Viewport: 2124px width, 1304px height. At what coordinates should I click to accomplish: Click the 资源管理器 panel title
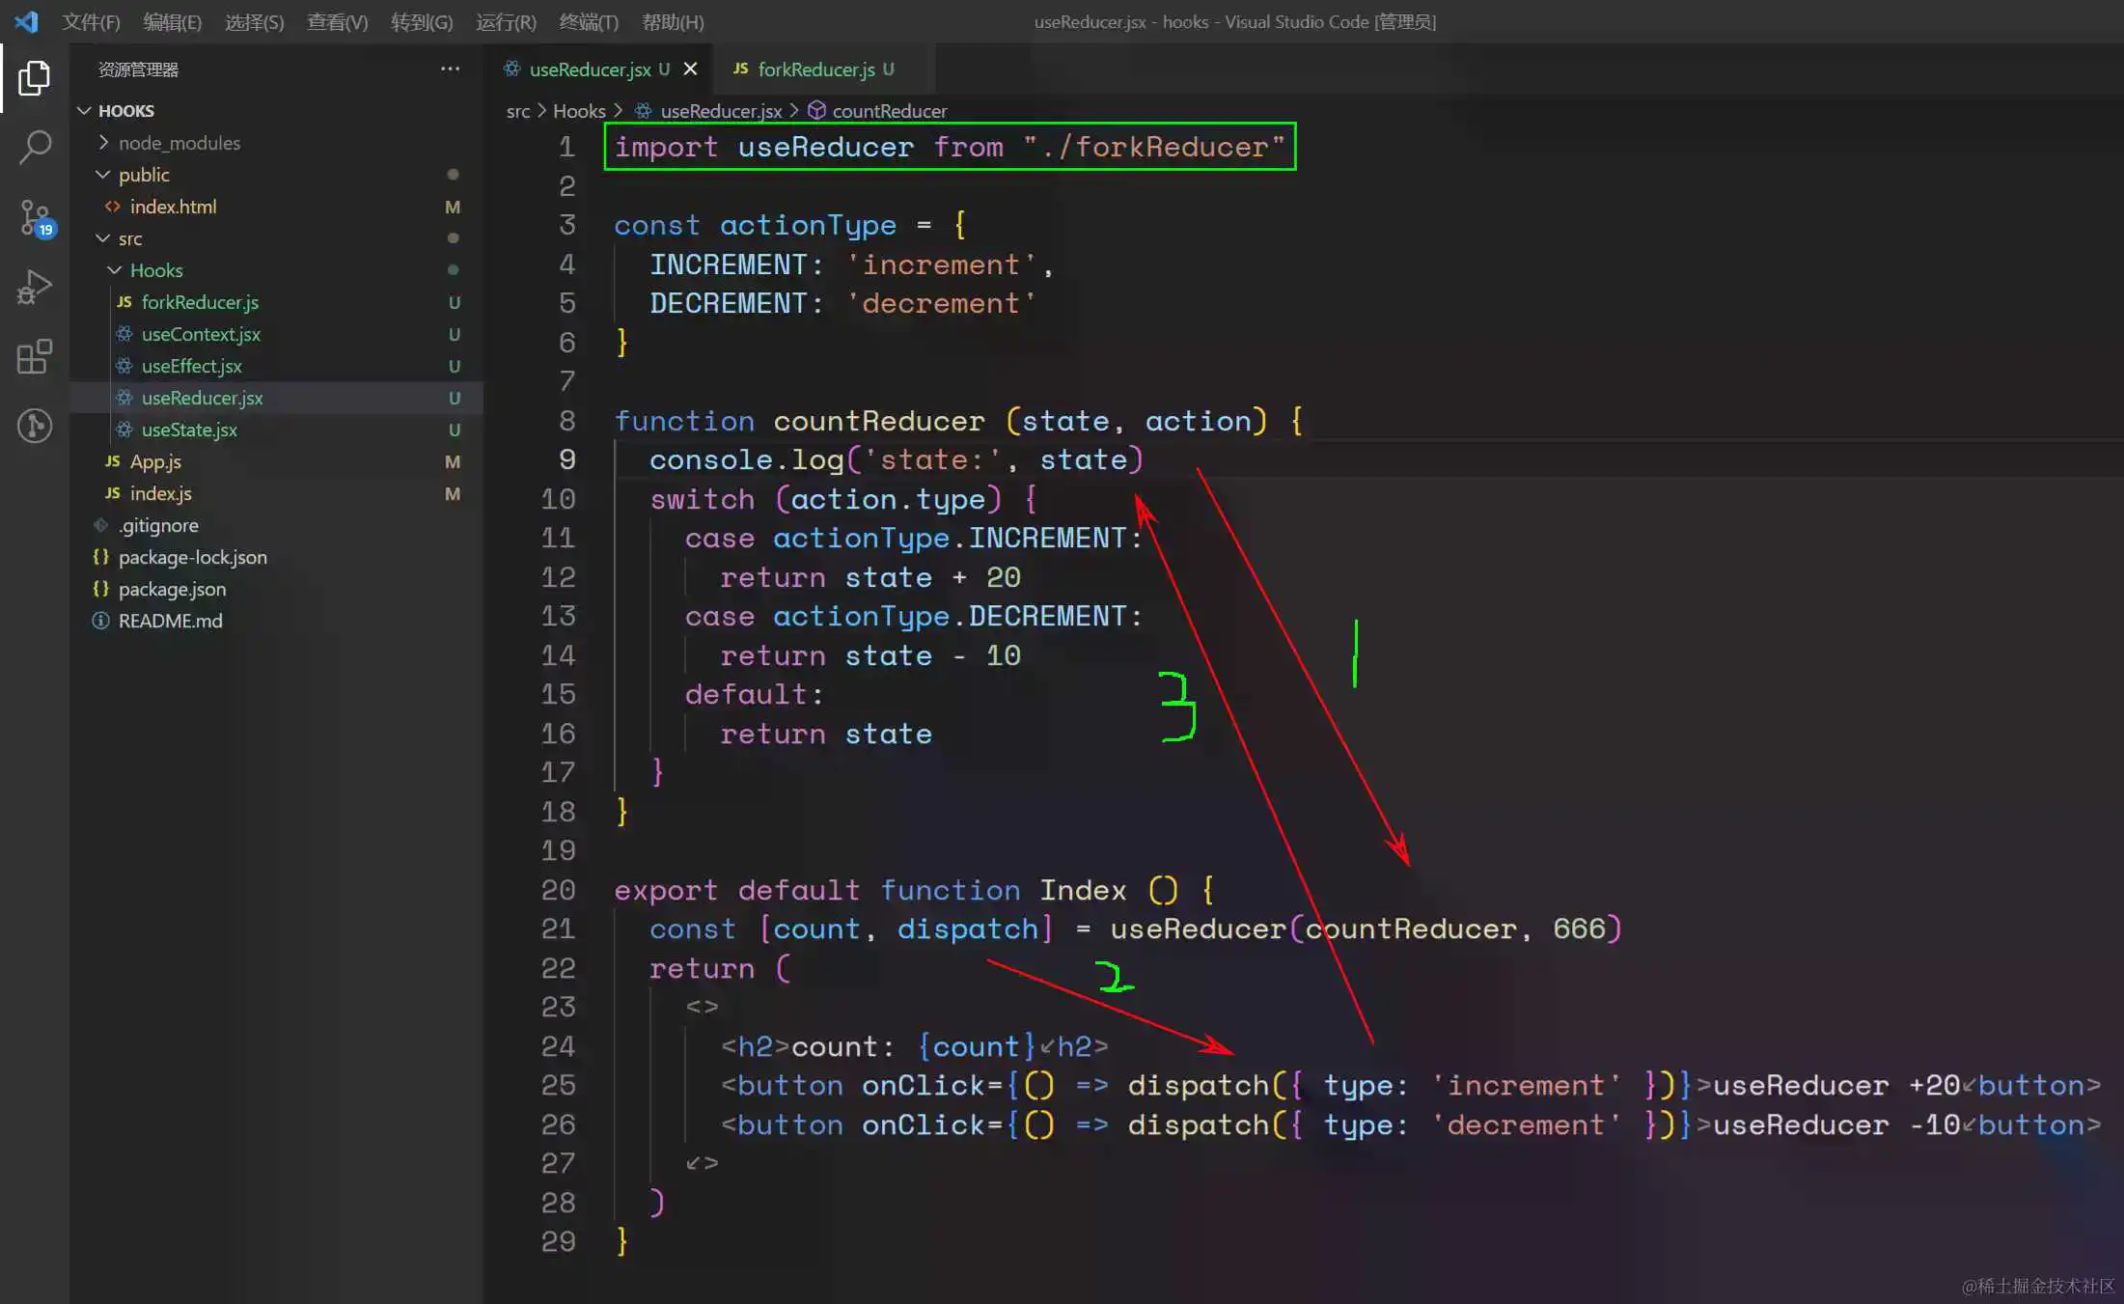point(138,69)
